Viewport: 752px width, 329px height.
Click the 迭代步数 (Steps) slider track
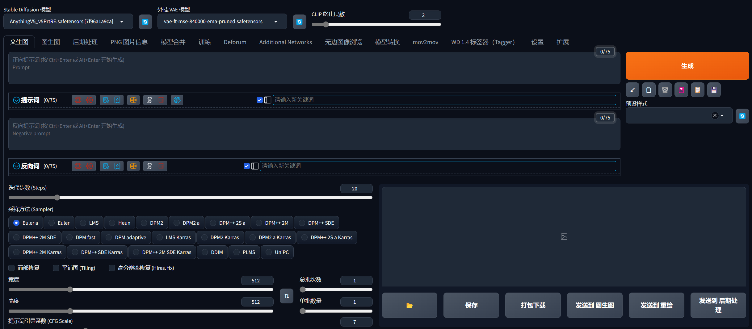click(x=190, y=198)
